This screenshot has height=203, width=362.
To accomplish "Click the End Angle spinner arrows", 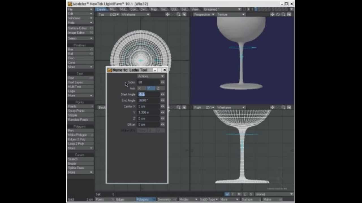I will (x=162, y=100).
